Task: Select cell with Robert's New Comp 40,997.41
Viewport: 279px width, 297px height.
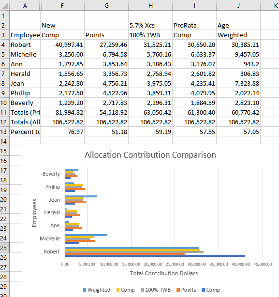Action: 62,45
